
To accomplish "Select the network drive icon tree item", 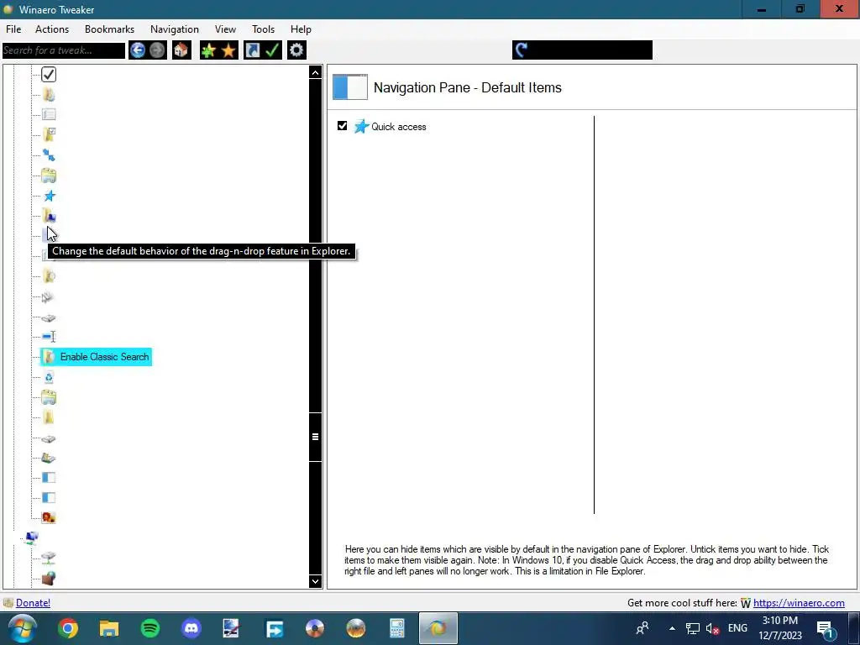I will 49,558.
